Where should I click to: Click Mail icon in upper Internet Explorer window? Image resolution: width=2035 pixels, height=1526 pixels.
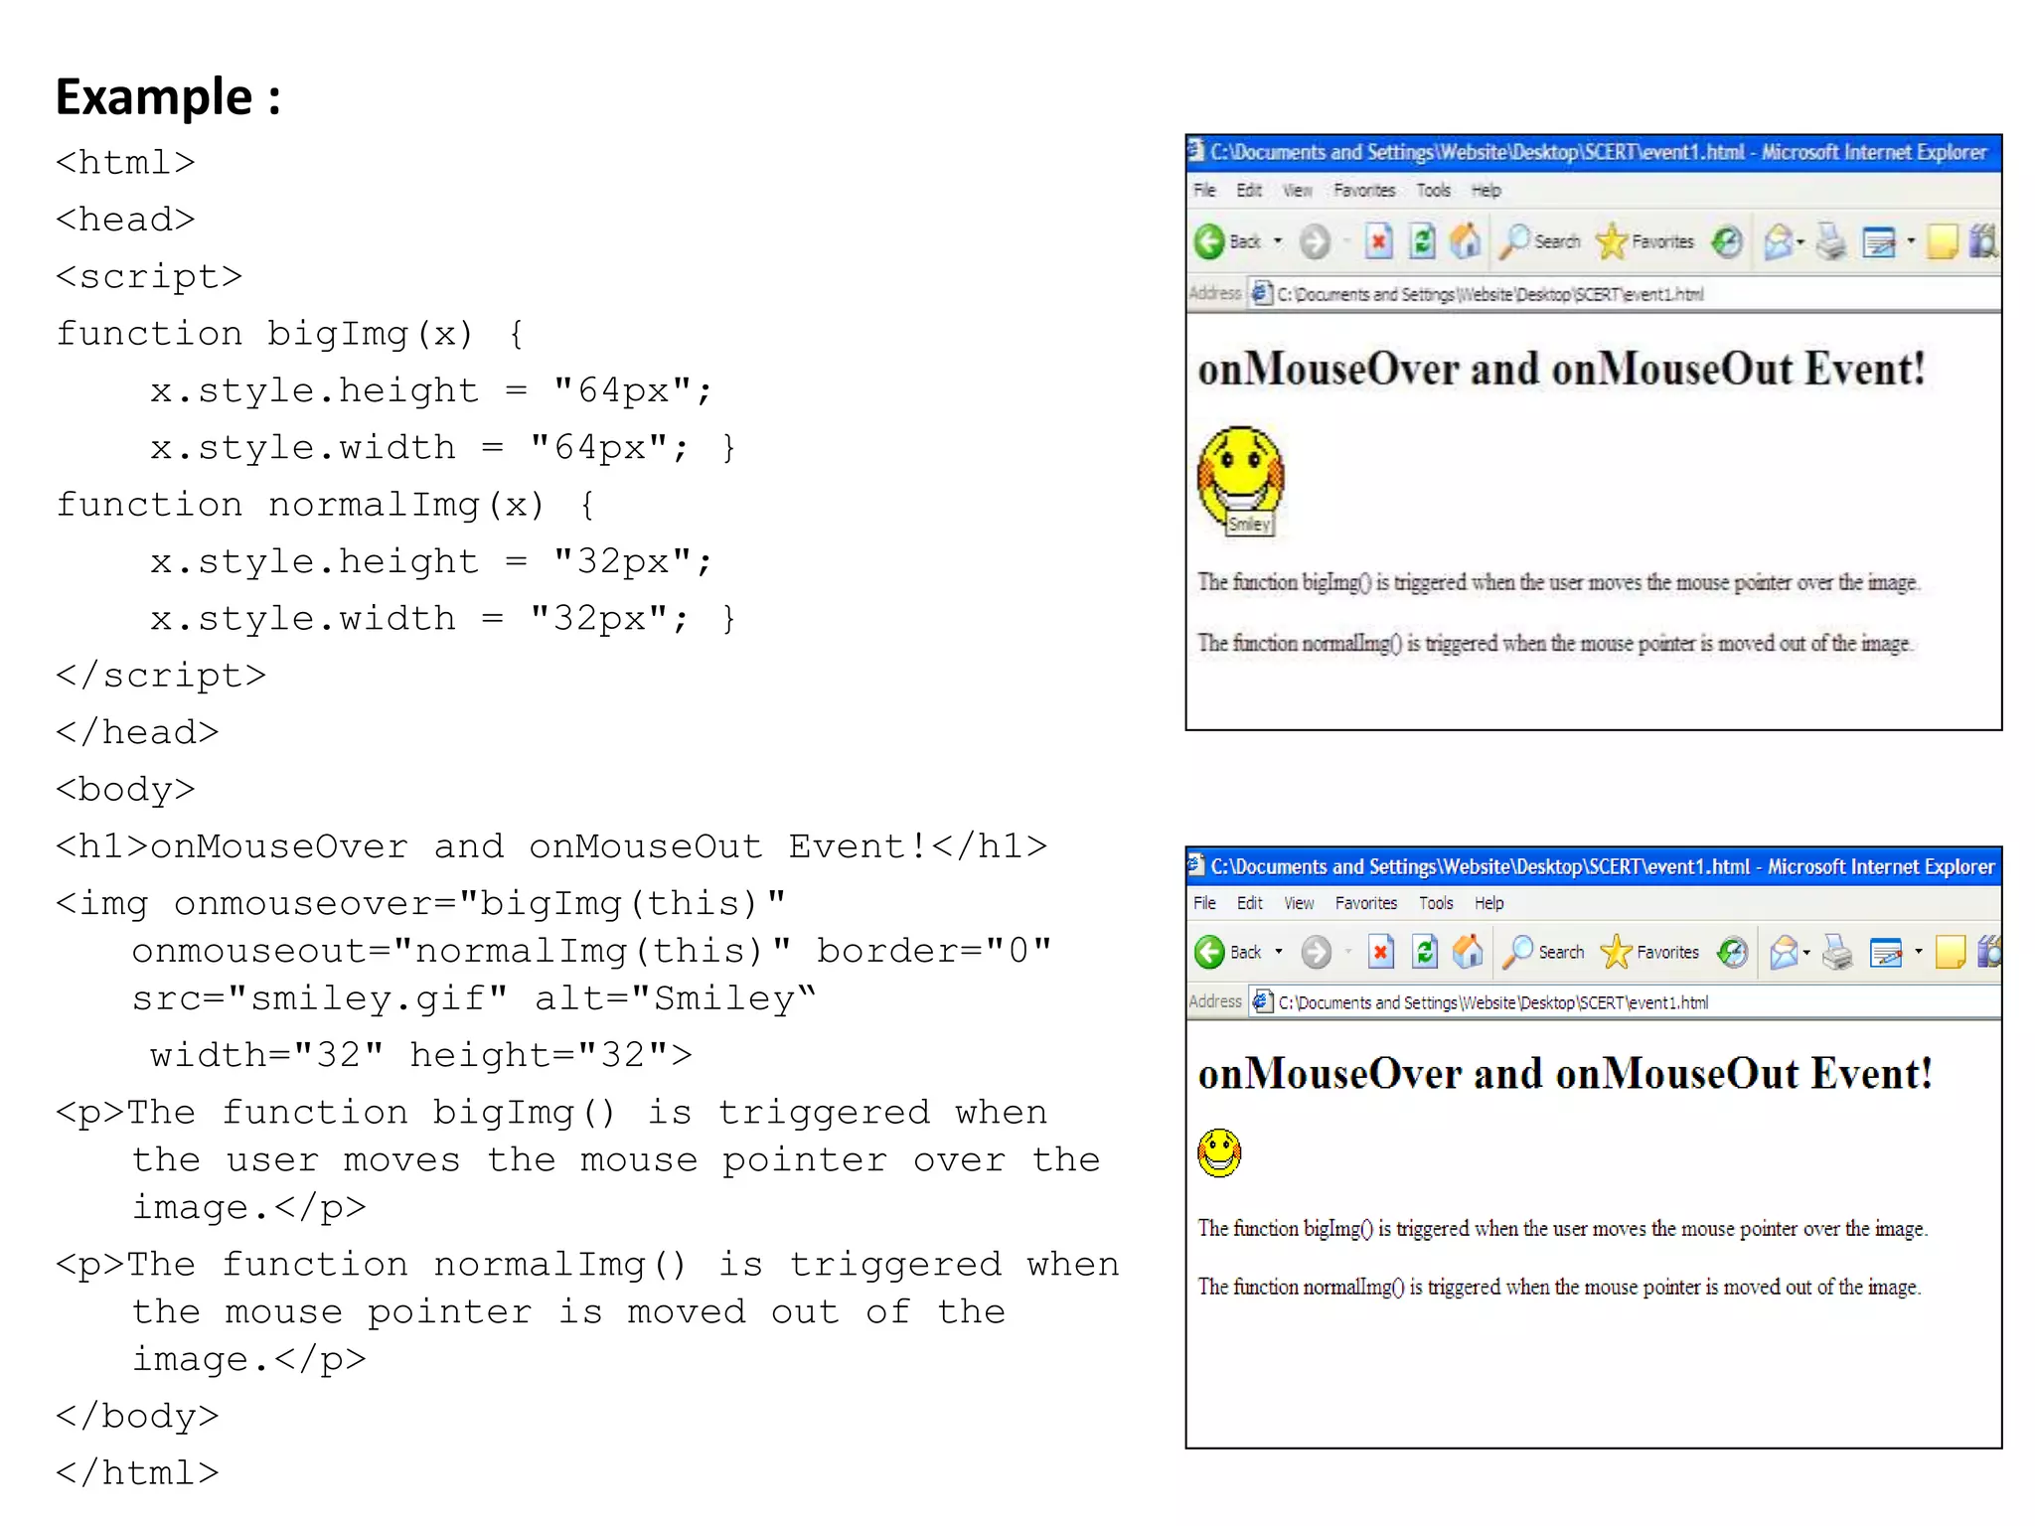tap(1779, 241)
